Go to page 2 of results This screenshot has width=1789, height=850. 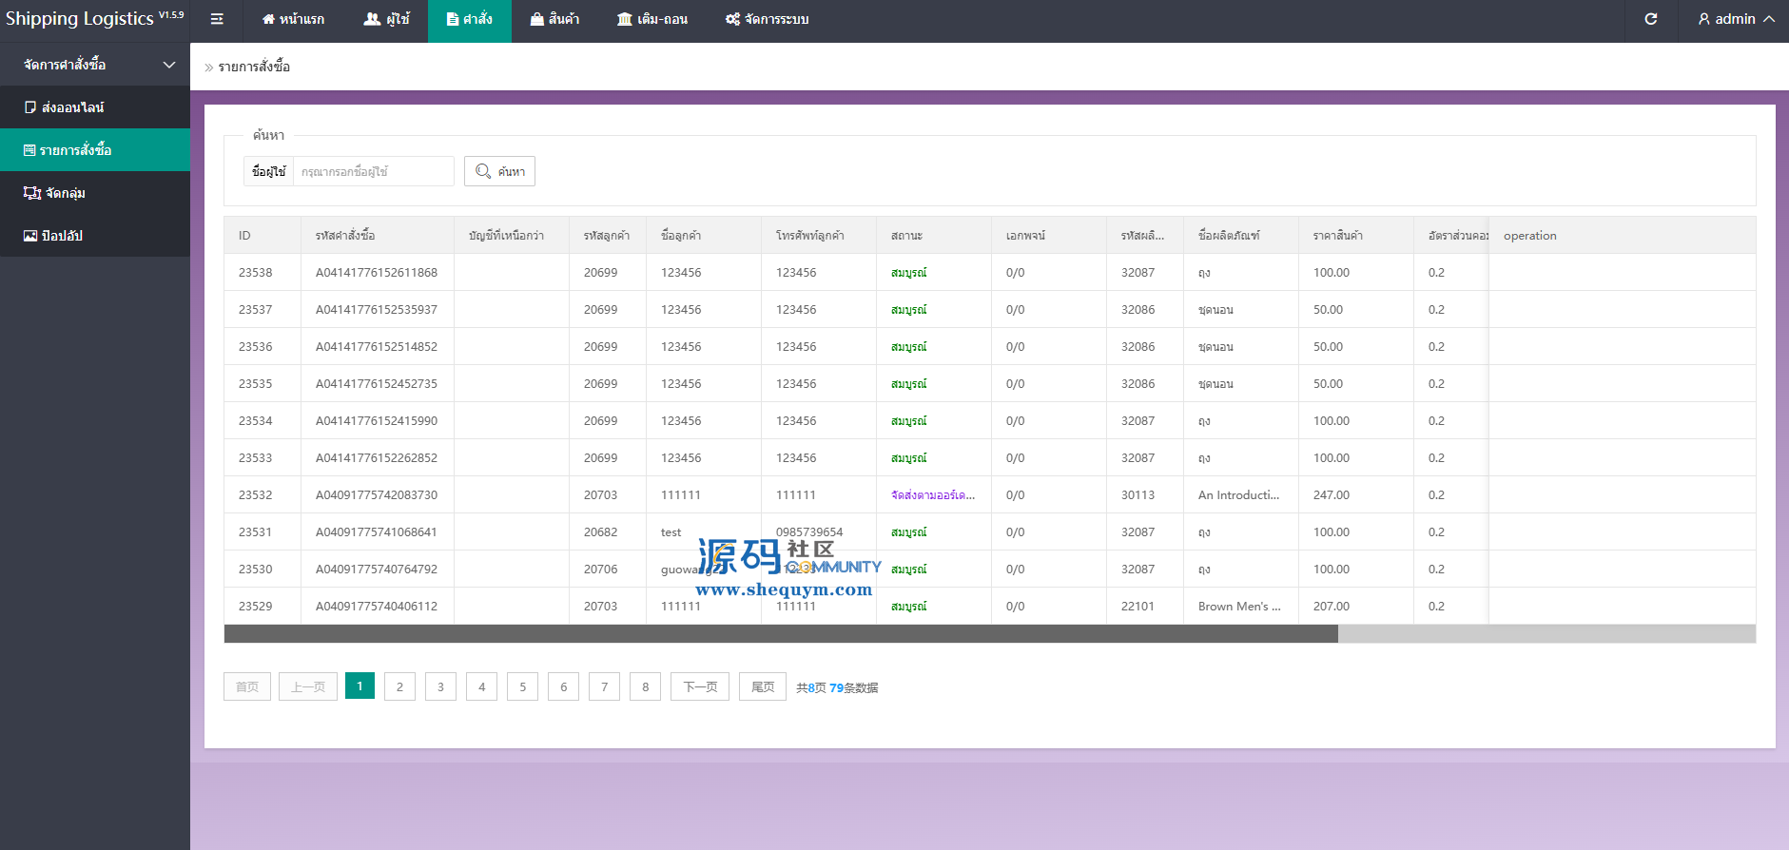point(399,686)
